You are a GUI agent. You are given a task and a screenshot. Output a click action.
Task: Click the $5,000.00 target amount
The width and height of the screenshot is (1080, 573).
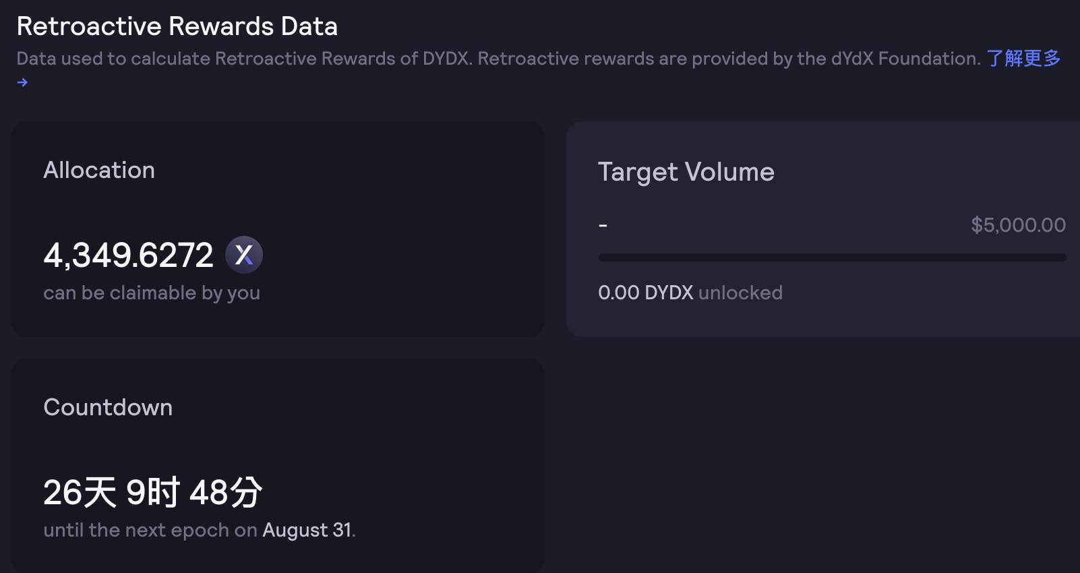coord(1018,224)
